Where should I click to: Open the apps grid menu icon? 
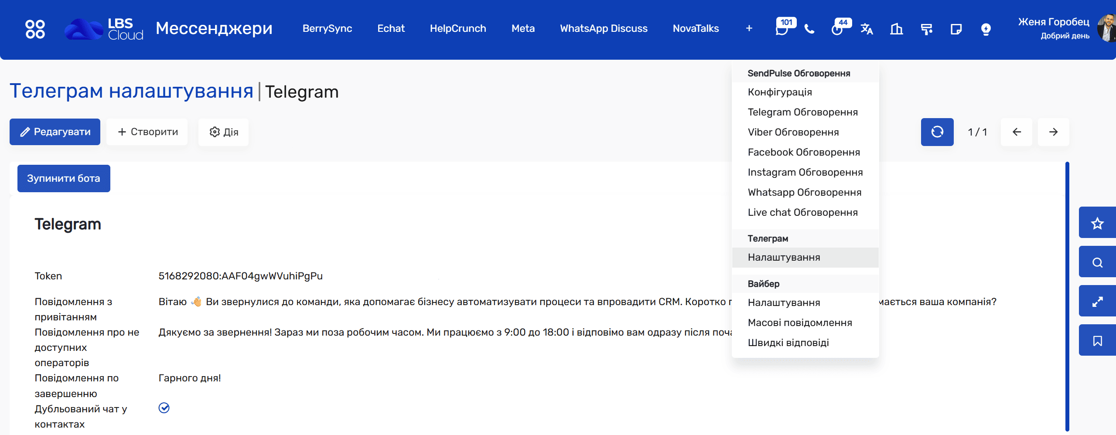pyautogui.click(x=35, y=29)
